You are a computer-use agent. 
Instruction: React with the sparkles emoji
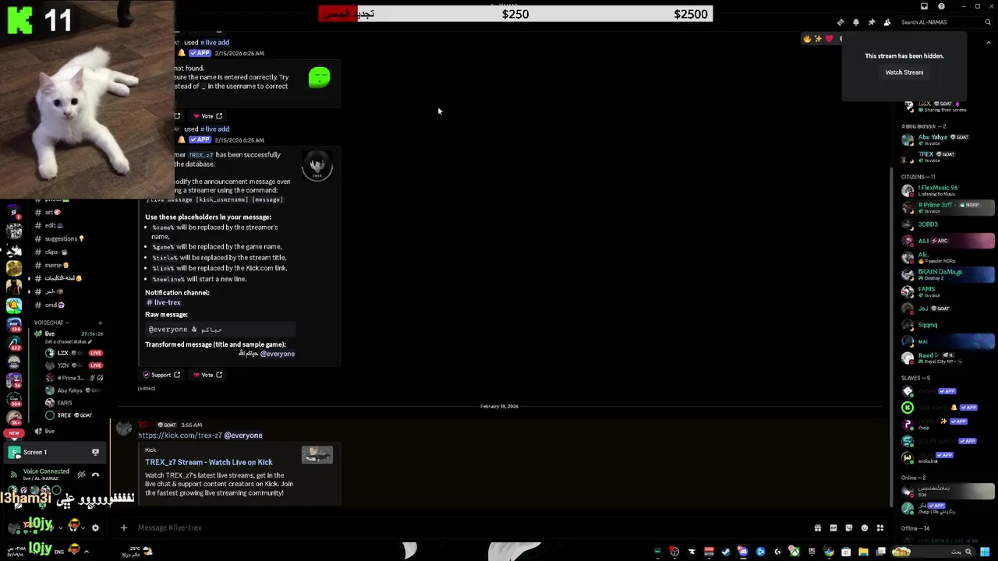click(818, 39)
